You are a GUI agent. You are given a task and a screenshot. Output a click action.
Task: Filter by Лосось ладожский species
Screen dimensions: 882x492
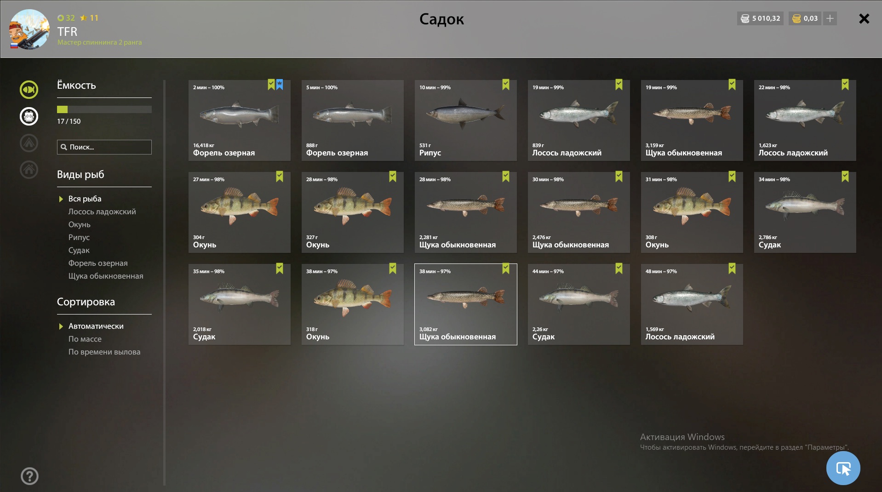point(102,212)
